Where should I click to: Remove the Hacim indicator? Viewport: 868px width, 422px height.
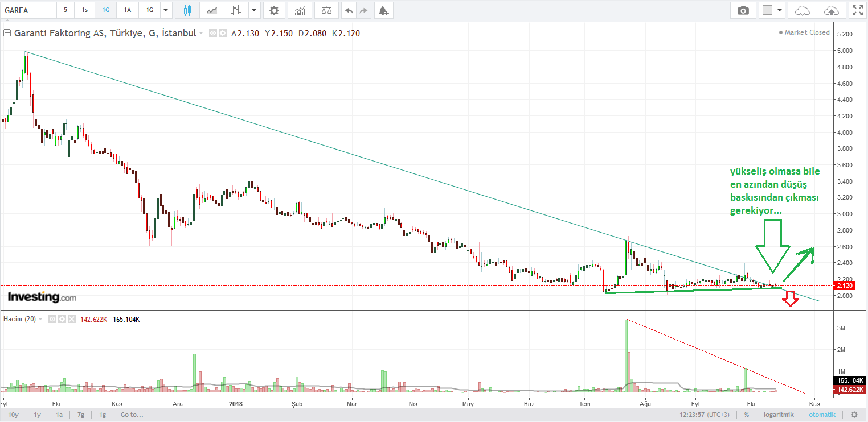tap(71, 320)
